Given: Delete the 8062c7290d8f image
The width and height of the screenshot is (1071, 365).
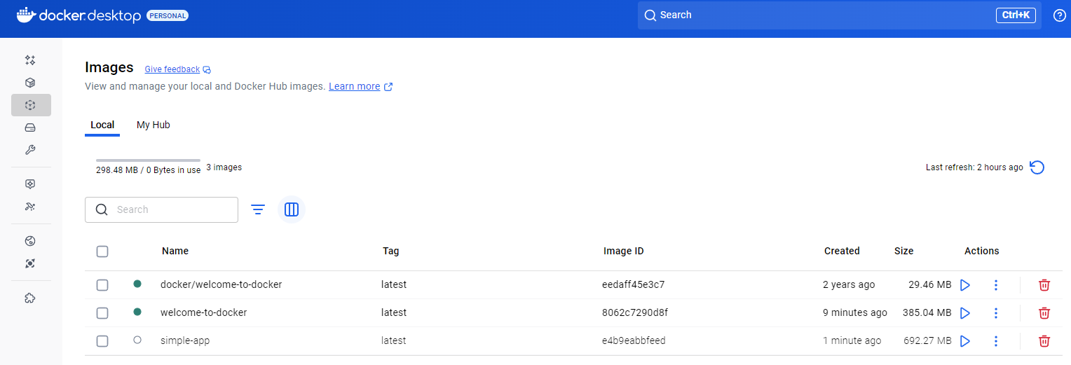Looking at the screenshot, I should tap(1044, 313).
